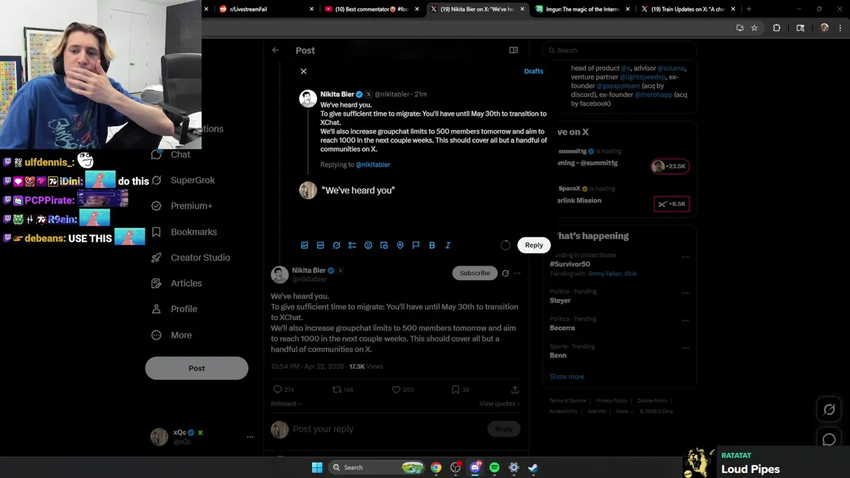Click the sidebar Post button
The height and width of the screenshot is (478, 850).
tap(197, 368)
